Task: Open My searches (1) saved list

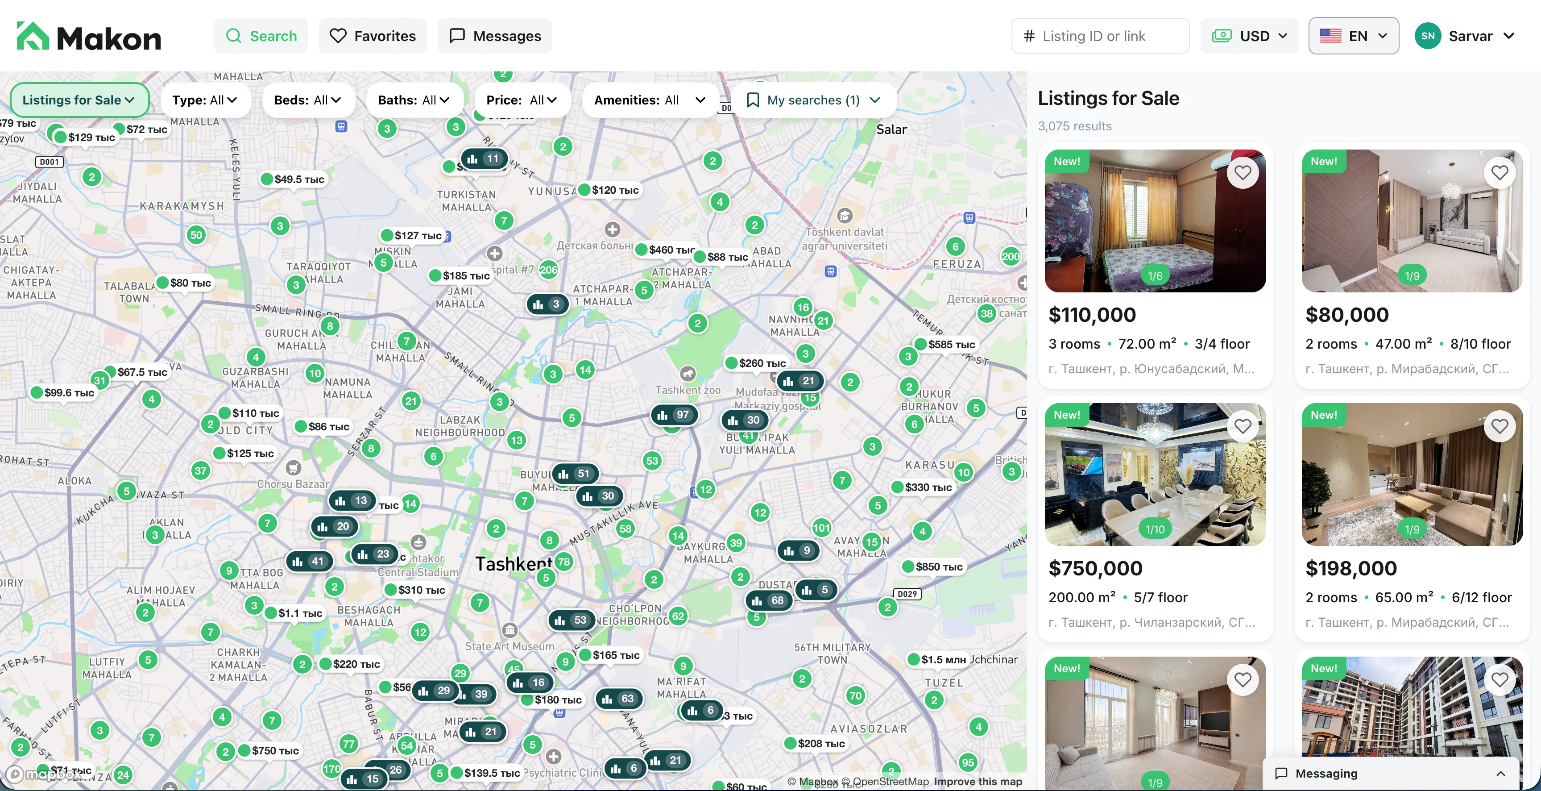Action: tap(814, 100)
